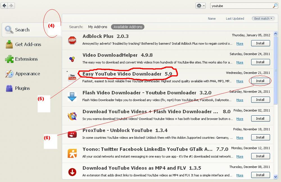Image resolution: width=281 pixels, height=182 pixels.
Task: Click the Saturday, December 24, 2011 date
Action: click(250, 54)
